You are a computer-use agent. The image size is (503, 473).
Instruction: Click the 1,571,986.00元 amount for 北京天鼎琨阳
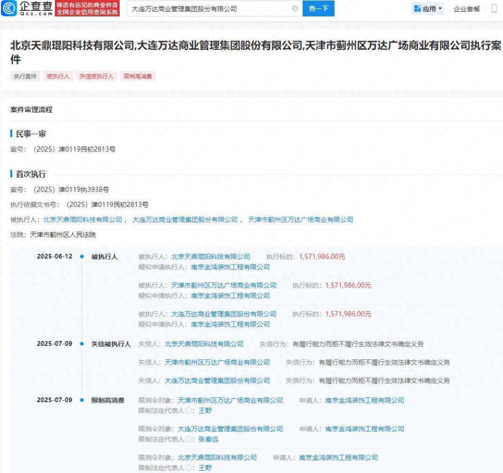coord(322,257)
